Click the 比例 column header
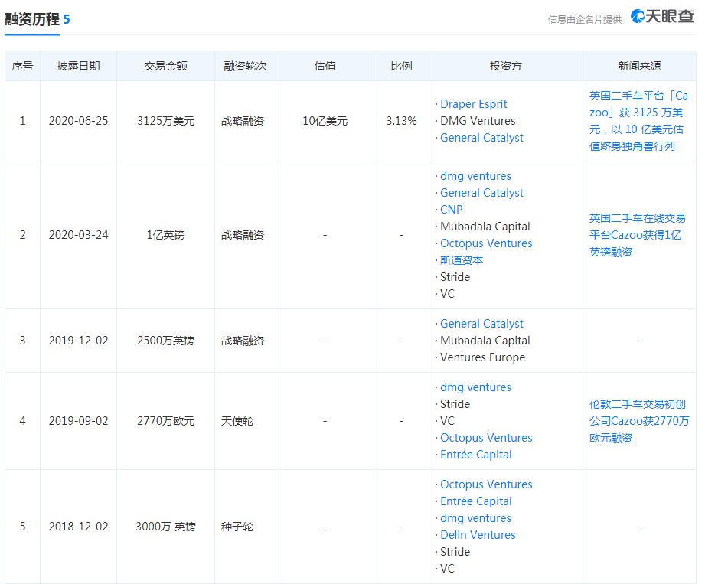705x584 pixels. pos(401,66)
